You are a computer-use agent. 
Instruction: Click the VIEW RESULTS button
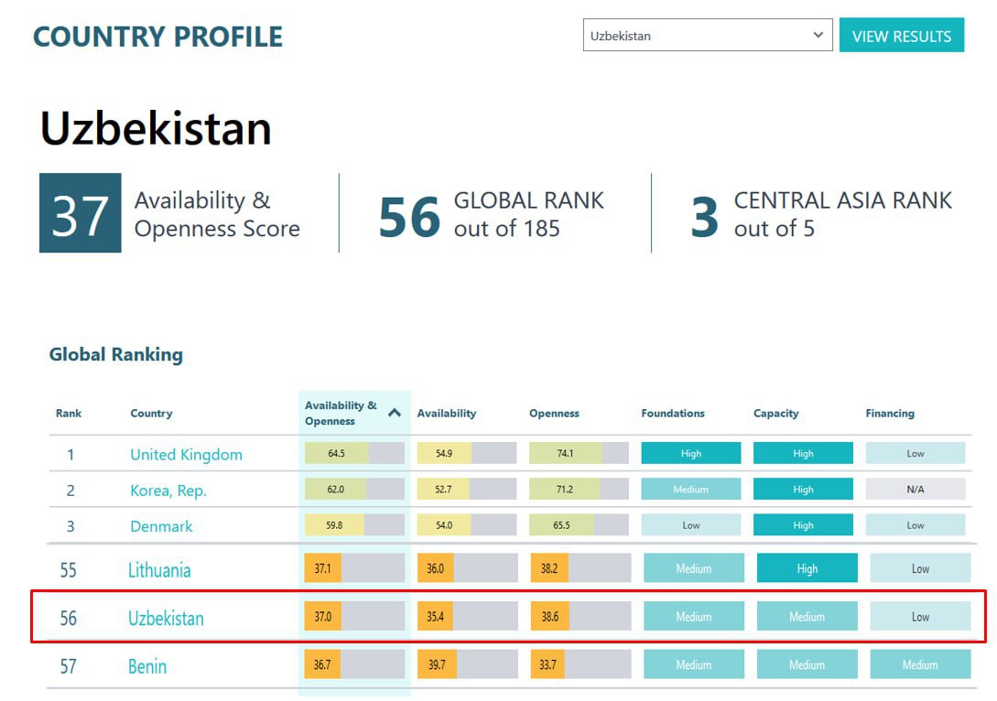pyautogui.click(x=901, y=36)
